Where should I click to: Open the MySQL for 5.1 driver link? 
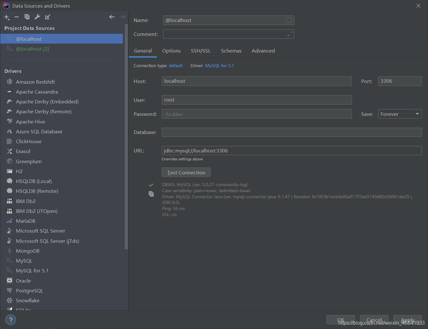(x=219, y=66)
